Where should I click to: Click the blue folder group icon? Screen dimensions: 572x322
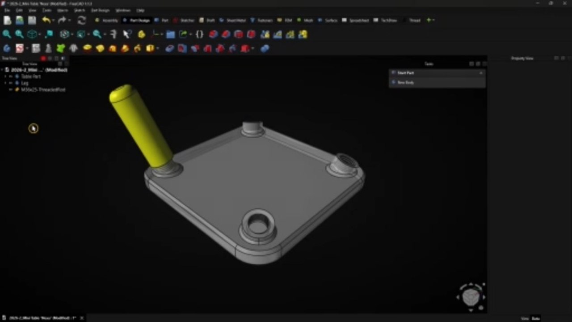[170, 34]
